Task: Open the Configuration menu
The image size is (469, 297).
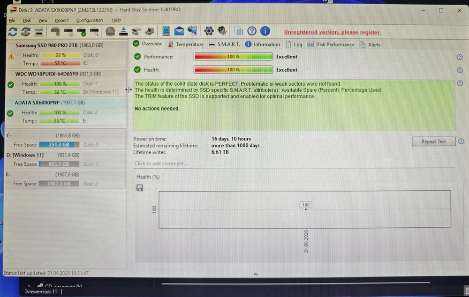Action: pos(90,20)
